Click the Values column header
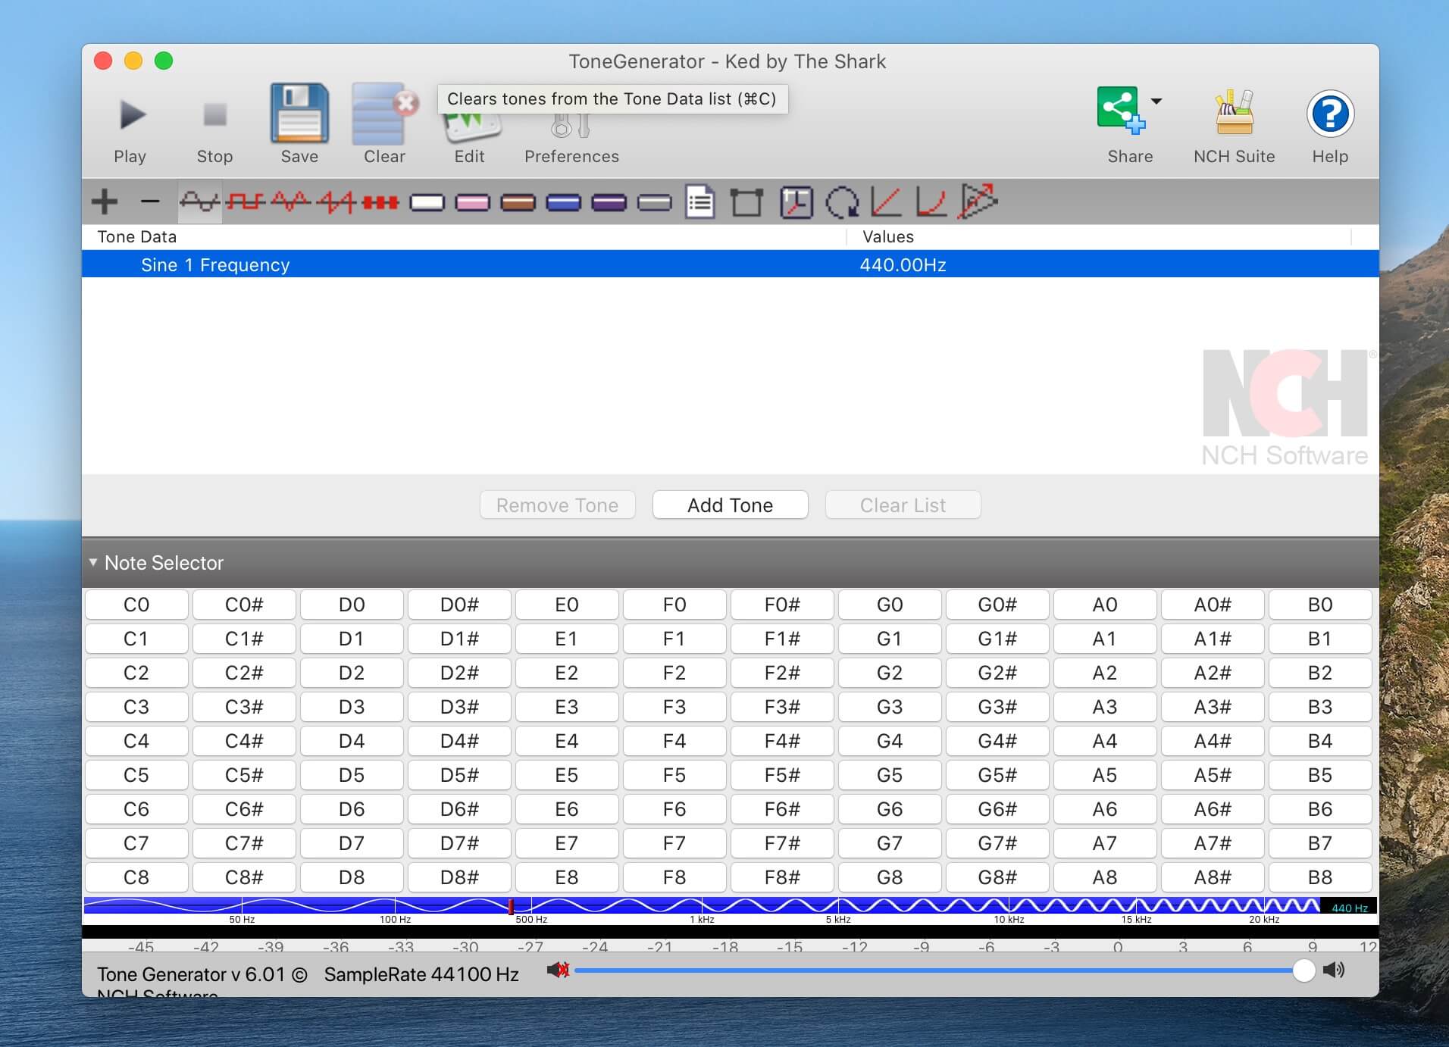This screenshot has height=1047, width=1449. click(888, 236)
